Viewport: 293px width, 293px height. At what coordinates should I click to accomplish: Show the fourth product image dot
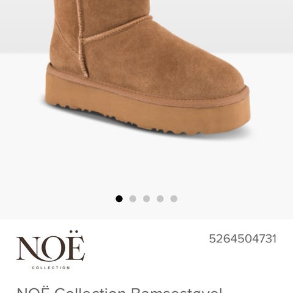(160, 198)
